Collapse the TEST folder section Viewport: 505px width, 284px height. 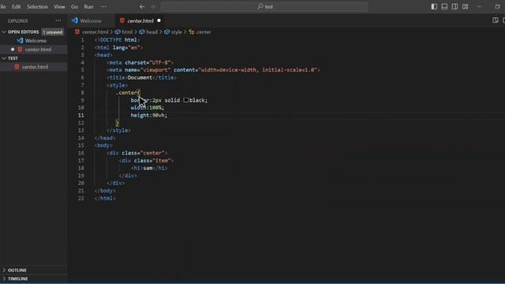(13, 58)
